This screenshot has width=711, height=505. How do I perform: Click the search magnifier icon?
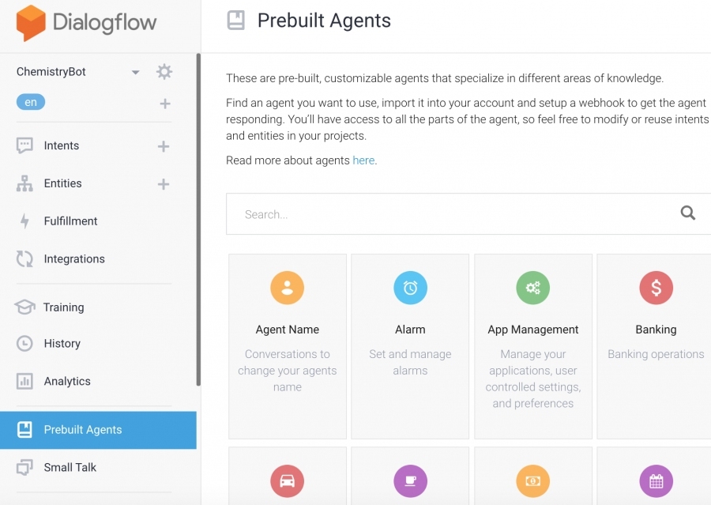687,213
